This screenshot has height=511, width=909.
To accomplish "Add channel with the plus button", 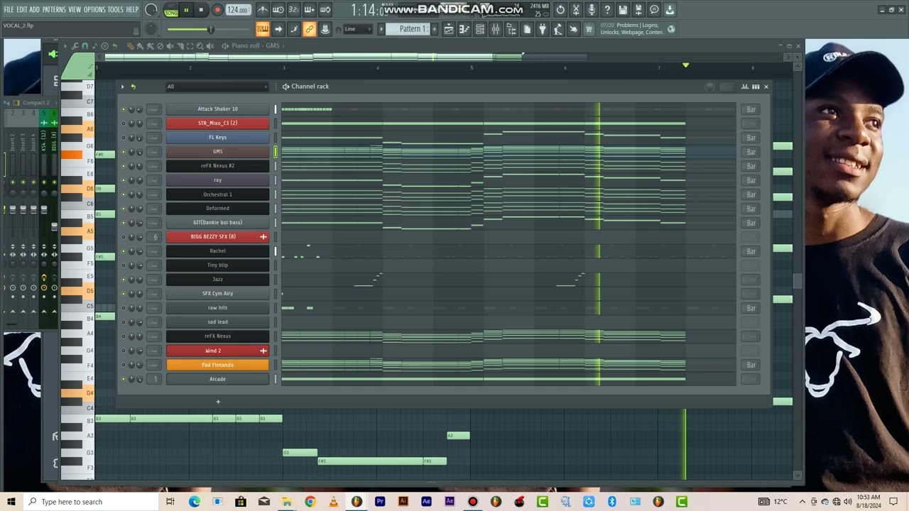I will [218, 402].
